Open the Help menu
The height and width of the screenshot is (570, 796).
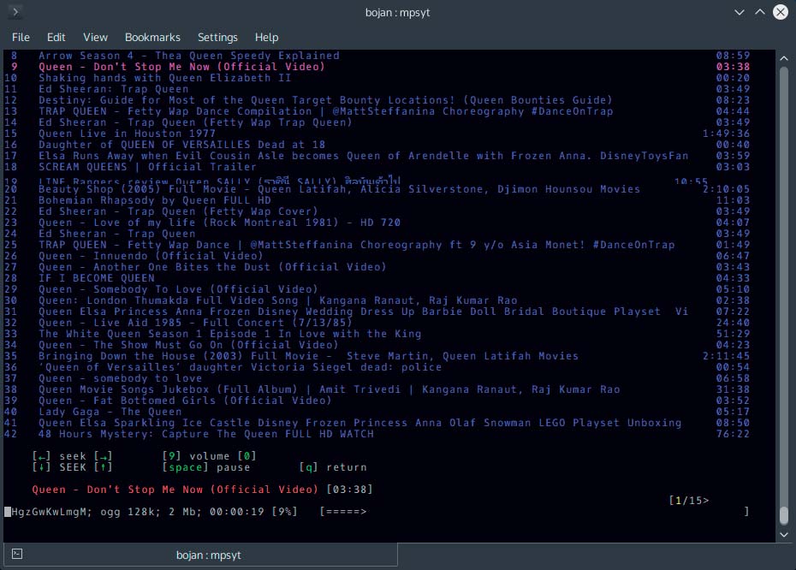pos(266,37)
